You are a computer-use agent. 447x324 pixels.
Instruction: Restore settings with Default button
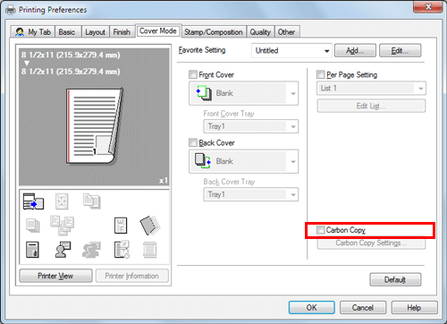(x=395, y=279)
